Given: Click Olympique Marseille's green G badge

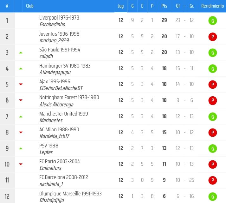Looking at the screenshot, I should click(212, 196).
